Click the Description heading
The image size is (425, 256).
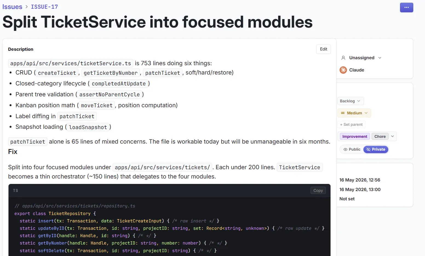click(21, 49)
